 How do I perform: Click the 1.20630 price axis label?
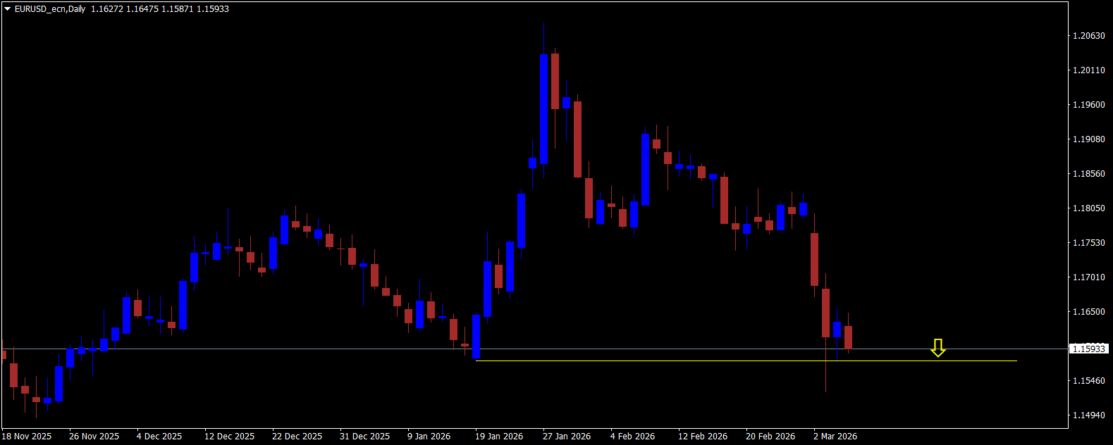coord(1089,36)
